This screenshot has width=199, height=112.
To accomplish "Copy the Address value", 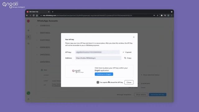I will click(x=128, y=58).
